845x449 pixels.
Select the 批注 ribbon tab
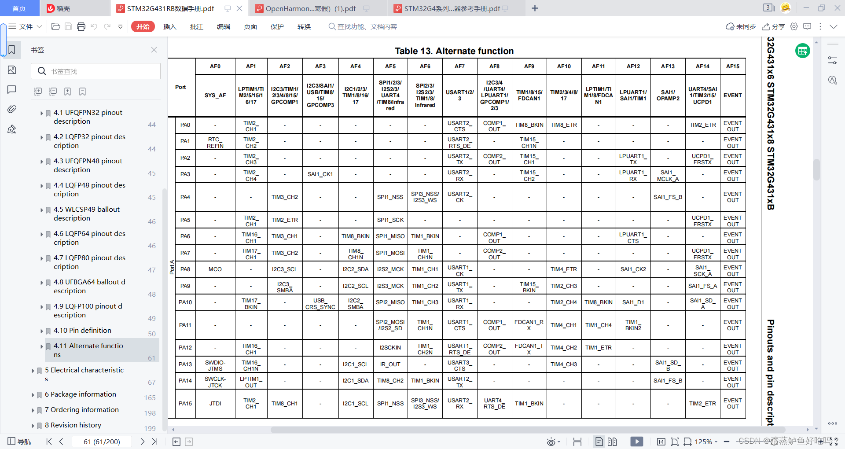(196, 26)
